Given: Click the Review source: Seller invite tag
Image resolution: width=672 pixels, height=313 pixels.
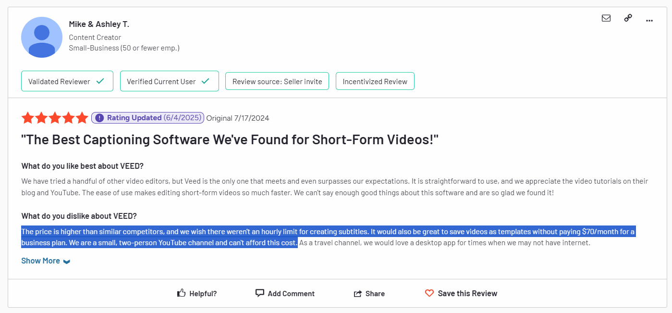Looking at the screenshot, I should coord(277,81).
